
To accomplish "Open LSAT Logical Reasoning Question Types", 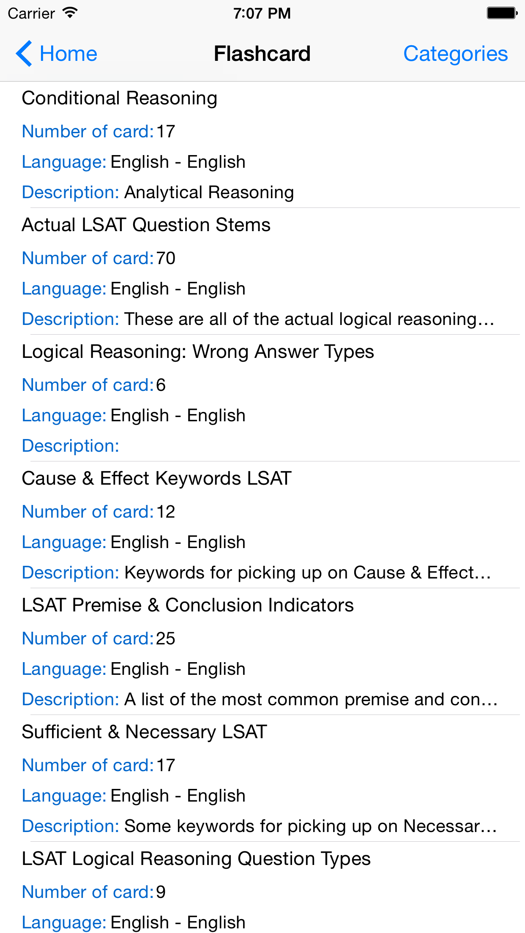I will pyautogui.click(x=196, y=859).
